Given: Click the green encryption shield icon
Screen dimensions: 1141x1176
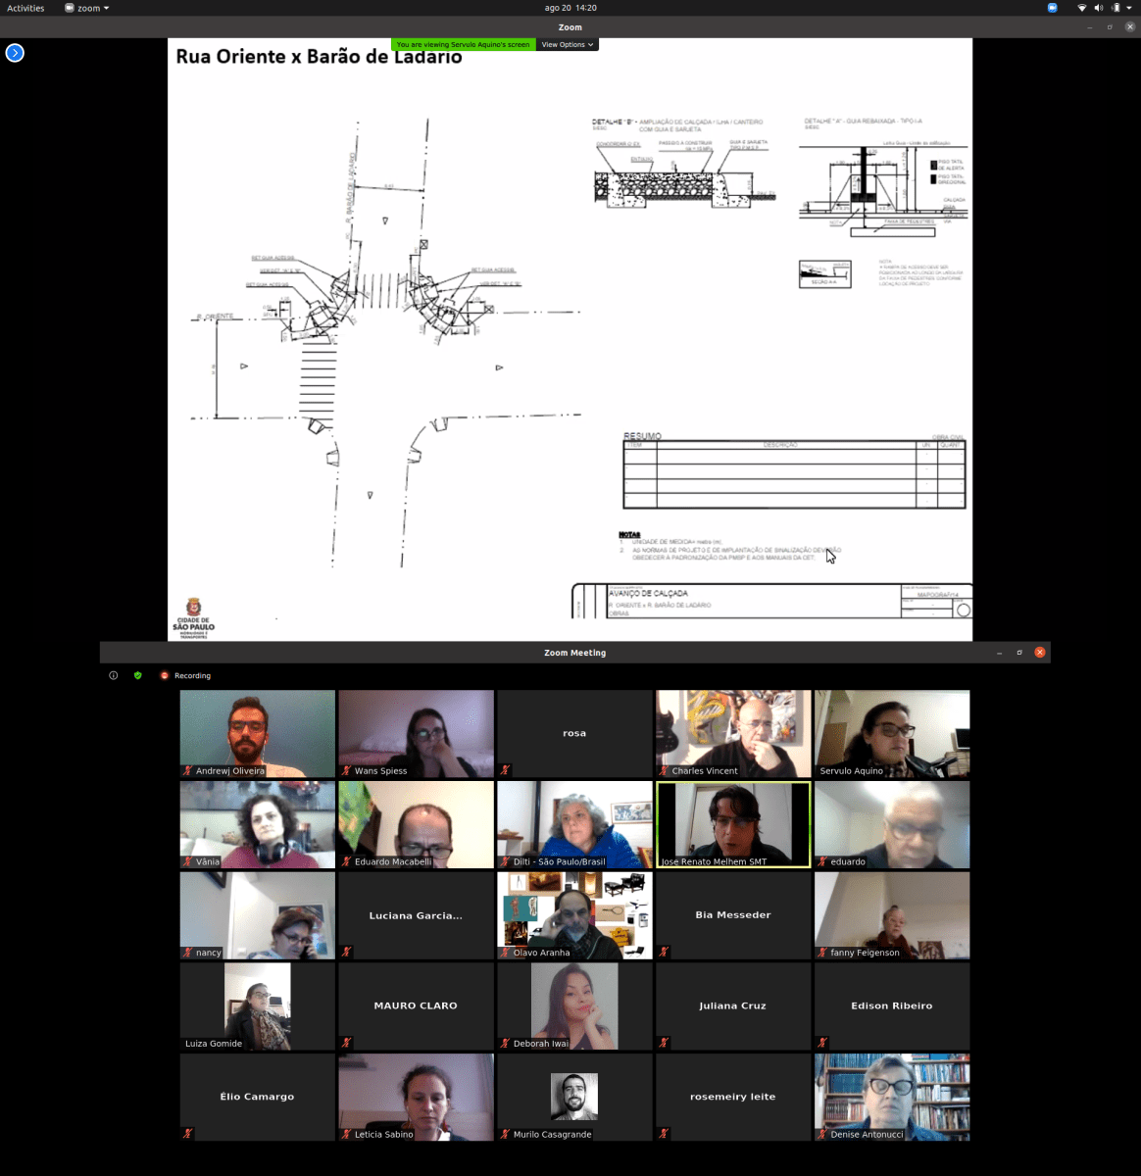Looking at the screenshot, I should tap(138, 675).
